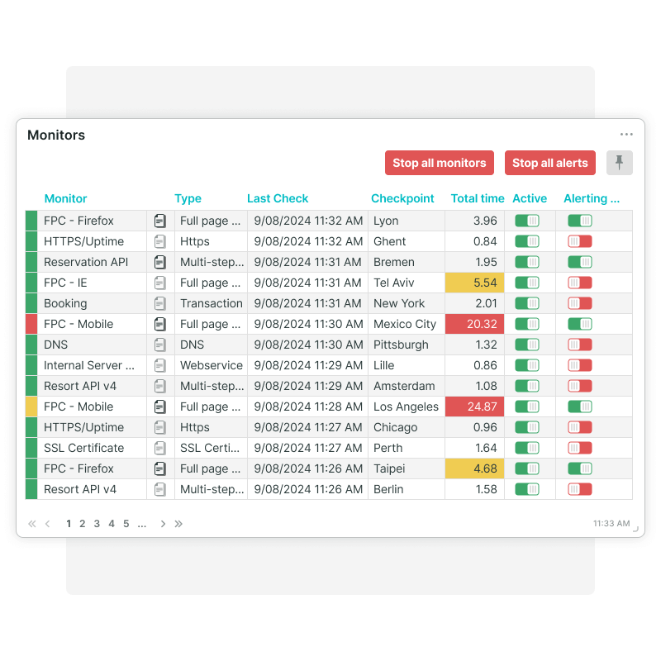Screen dimensions: 661x661
Task: Click Stop all monitors button
Action: [440, 163]
